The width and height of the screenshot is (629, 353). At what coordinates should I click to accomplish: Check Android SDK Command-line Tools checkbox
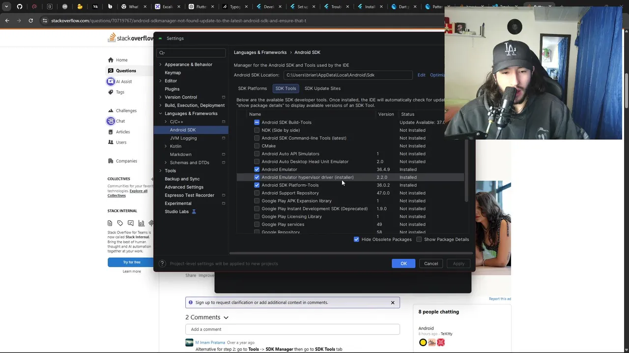click(257, 138)
